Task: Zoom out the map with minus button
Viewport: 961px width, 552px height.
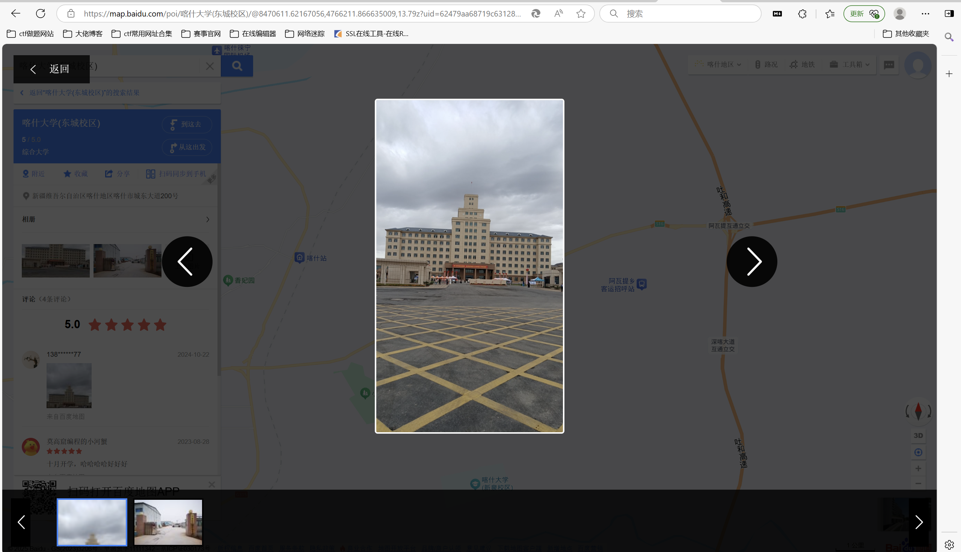Action: pos(918,483)
